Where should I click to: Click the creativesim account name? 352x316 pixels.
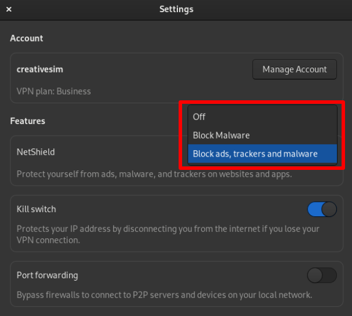(x=40, y=70)
